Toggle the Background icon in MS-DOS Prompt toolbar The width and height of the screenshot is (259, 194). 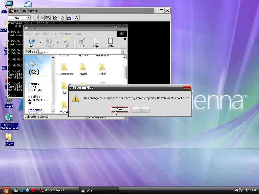click(69, 18)
